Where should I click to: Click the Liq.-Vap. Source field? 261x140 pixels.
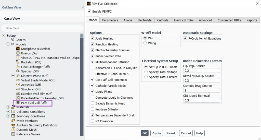click(x=201, y=71)
